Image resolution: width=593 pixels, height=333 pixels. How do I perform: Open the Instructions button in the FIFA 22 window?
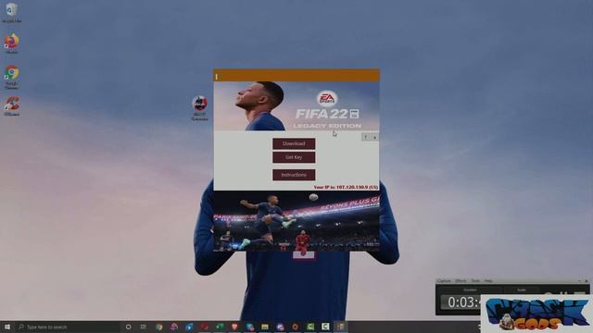(x=294, y=175)
